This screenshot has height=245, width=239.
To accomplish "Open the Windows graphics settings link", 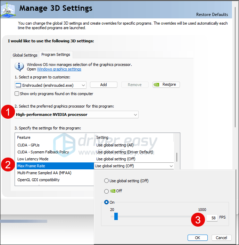I will [x=59, y=69].
